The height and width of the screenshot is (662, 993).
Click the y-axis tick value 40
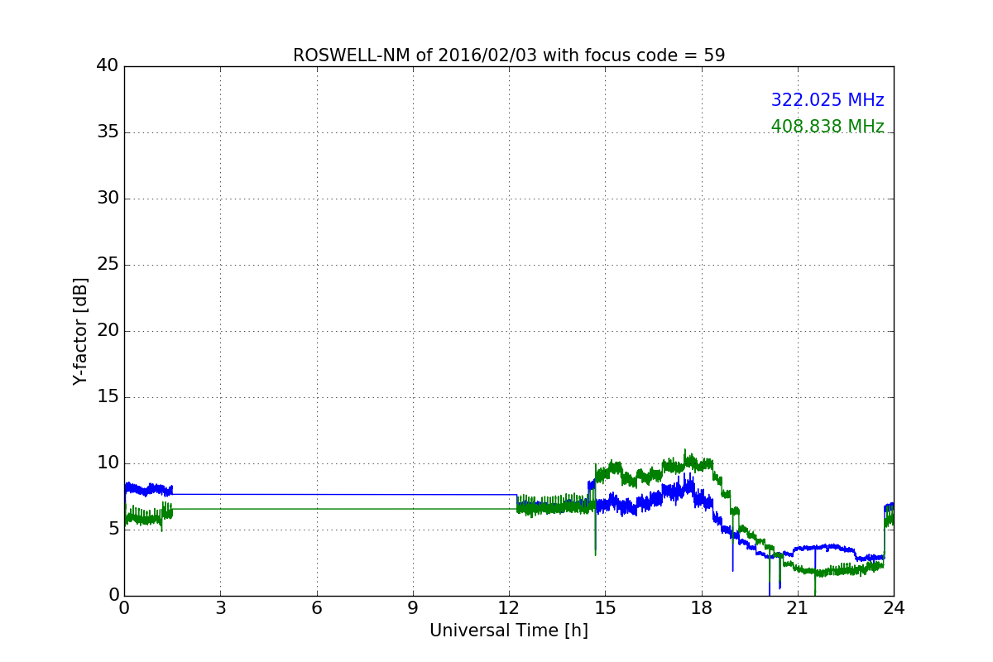[108, 65]
